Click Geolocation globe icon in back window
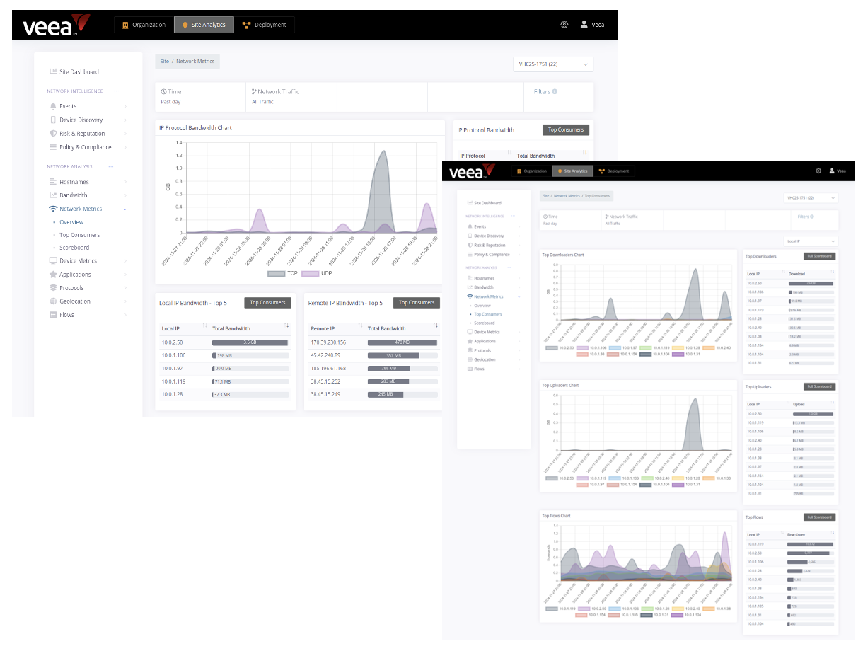Screen dimensions: 863x651 (x=53, y=301)
